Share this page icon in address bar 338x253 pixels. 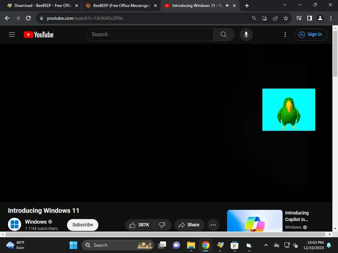[x=275, y=18]
